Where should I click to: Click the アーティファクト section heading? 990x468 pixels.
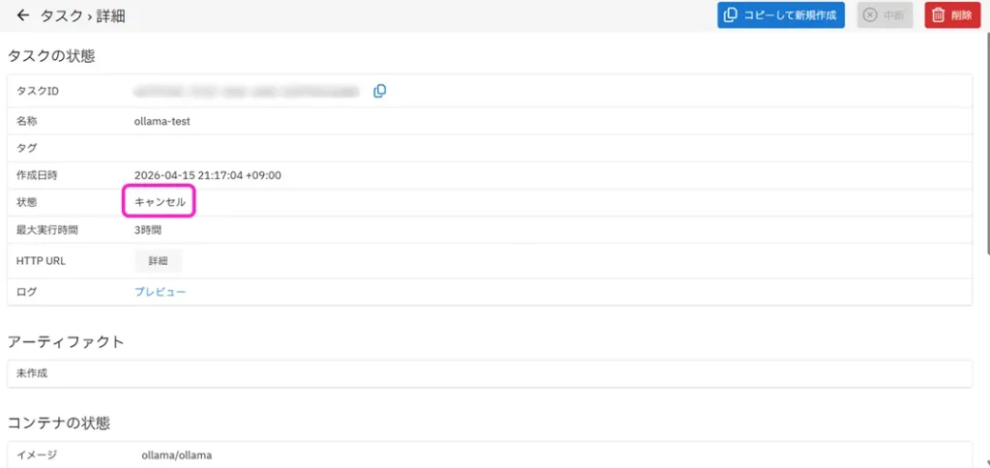click(66, 342)
